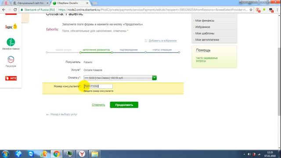The image size is (281, 158).
Task: Click the page vertical scrollbar
Action: coord(279,82)
